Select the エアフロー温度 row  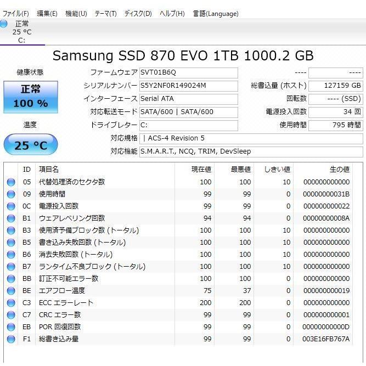178,291
